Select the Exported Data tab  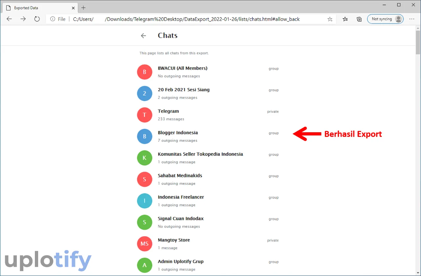coord(40,8)
